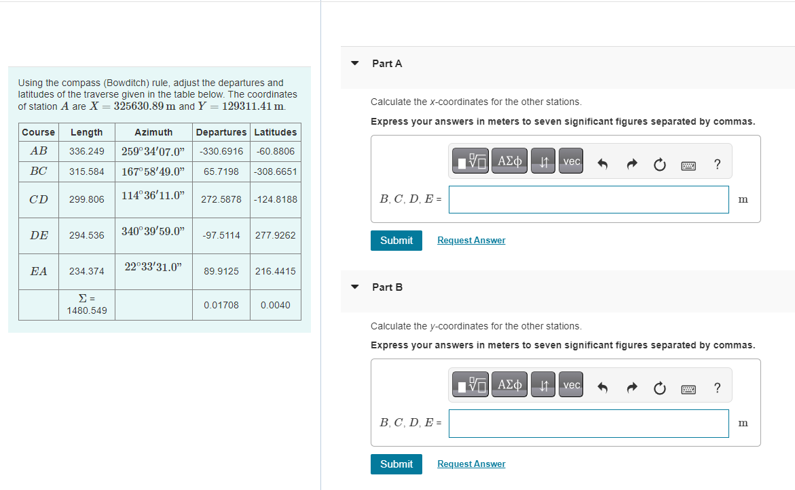Screen dimensions: 795x490
Task: Open Greek symbols ΑΣφ menu in Part B
Action: (509, 384)
